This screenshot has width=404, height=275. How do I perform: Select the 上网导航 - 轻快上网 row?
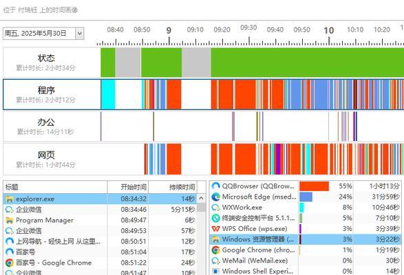coord(100,241)
